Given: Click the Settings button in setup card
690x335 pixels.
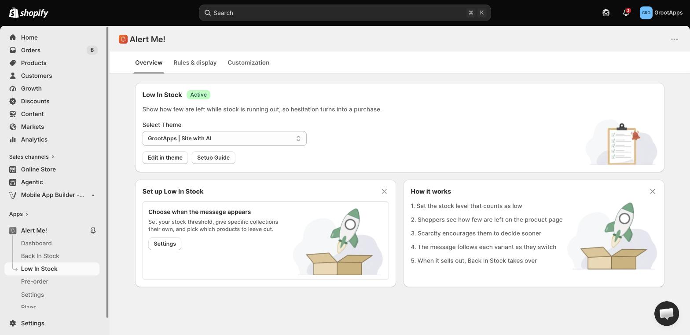Looking at the screenshot, I should coord(165,244).
